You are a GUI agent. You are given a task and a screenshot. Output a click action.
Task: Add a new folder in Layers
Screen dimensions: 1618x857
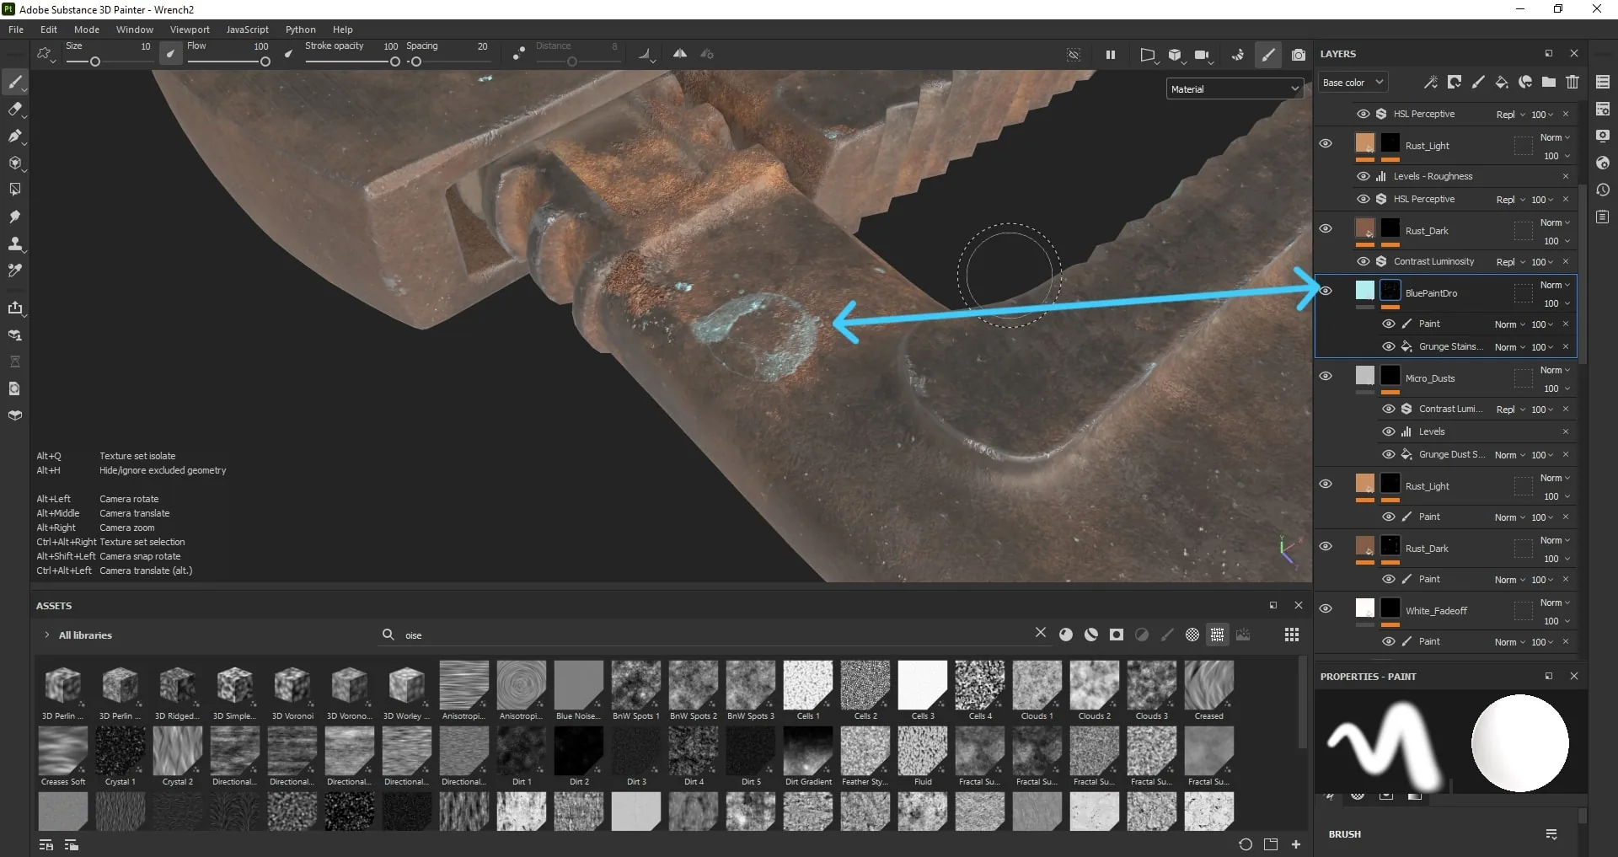click(x=1549, y=82)
